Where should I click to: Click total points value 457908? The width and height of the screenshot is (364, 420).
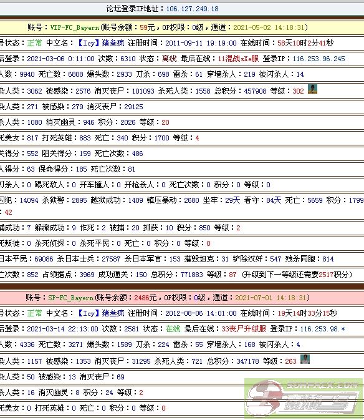(x=255, y=91)
